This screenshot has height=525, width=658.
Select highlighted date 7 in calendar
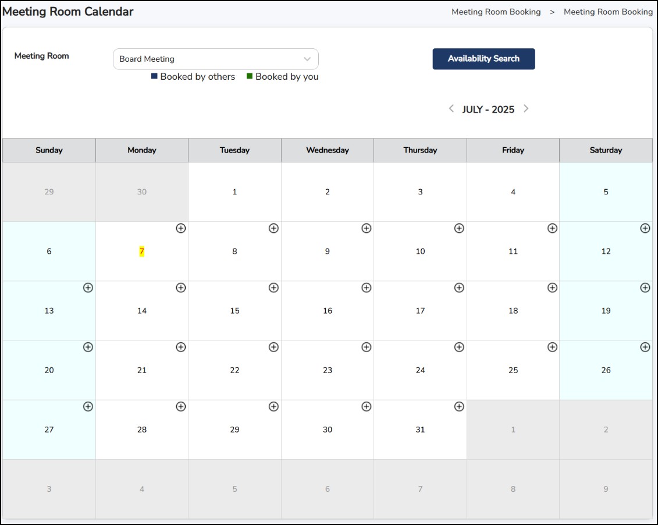(142, 251)
